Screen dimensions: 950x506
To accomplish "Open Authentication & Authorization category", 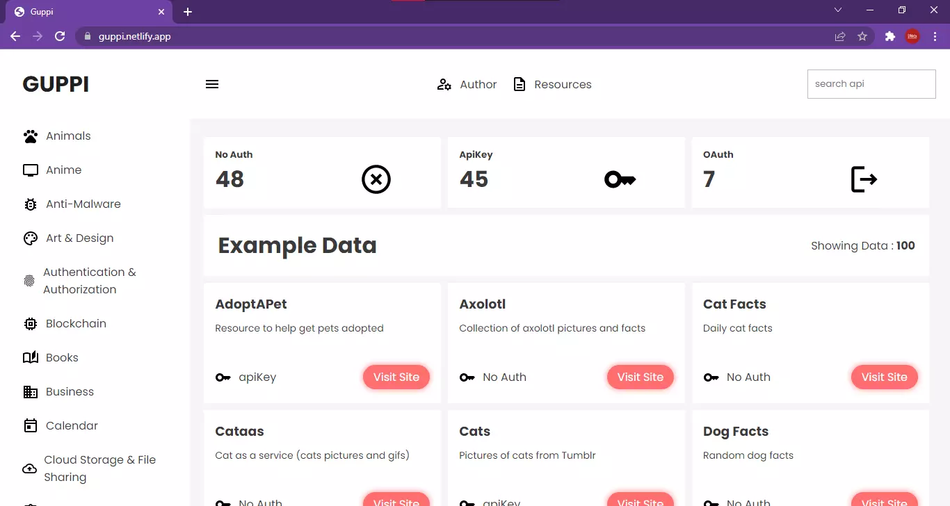I will (x=90, y=281).
